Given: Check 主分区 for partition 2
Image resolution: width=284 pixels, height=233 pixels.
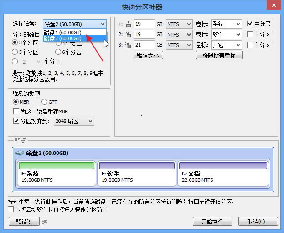Looking at the screenshot, I should click(250, 34).
